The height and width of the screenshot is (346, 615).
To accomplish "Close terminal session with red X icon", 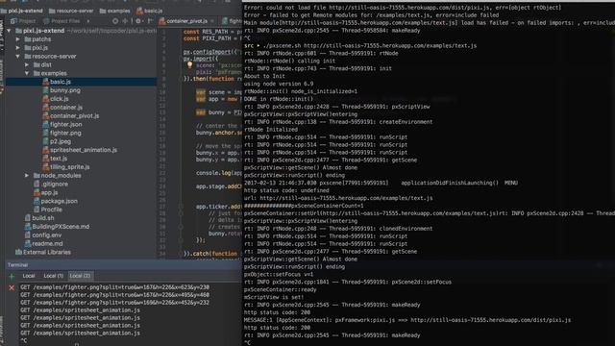I will (12, 287).
